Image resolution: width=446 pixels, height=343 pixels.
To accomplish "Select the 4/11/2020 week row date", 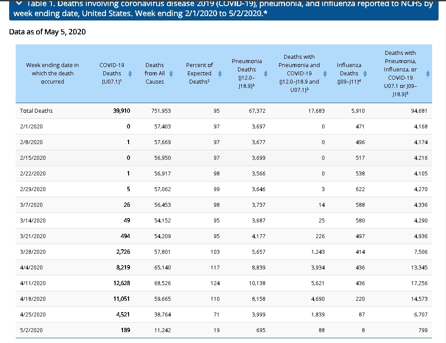I will coord(33,283).
